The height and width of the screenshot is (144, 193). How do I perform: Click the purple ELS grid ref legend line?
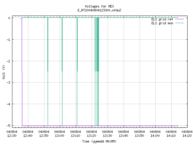pyautogui.click(x=180, y=19)
